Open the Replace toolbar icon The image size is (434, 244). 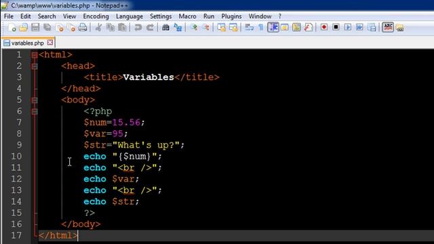click(178, 27)
